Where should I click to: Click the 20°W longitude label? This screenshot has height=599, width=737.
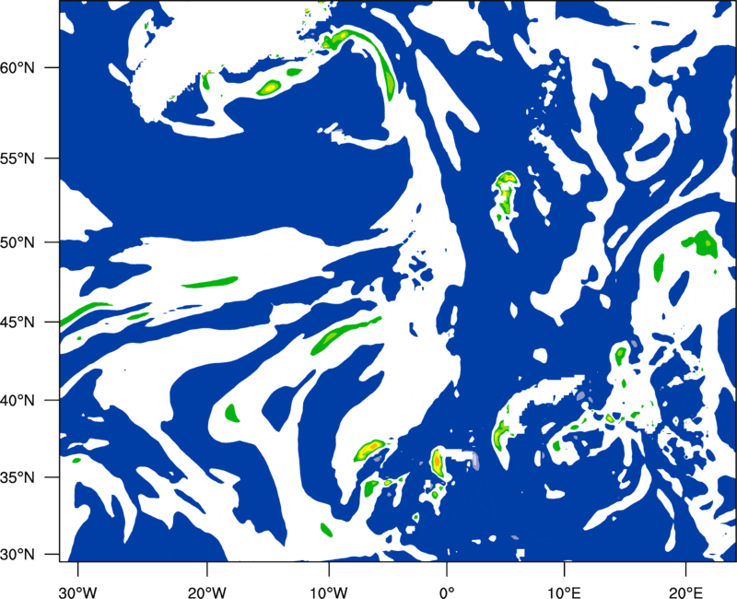click(206, 593)
